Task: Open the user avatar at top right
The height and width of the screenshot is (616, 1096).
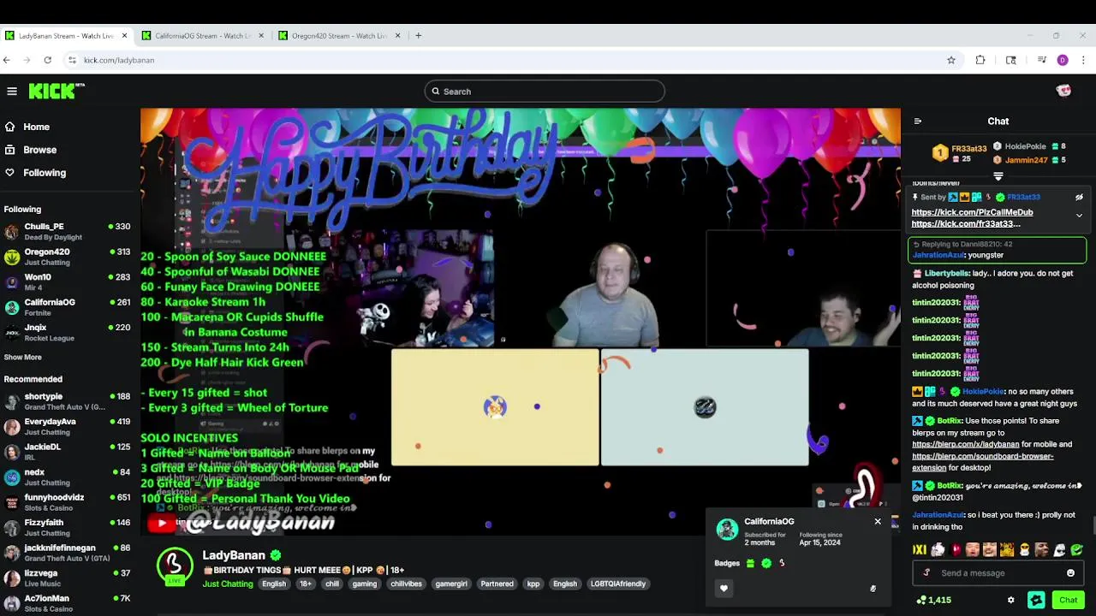Action: (x=1063, y=91)
